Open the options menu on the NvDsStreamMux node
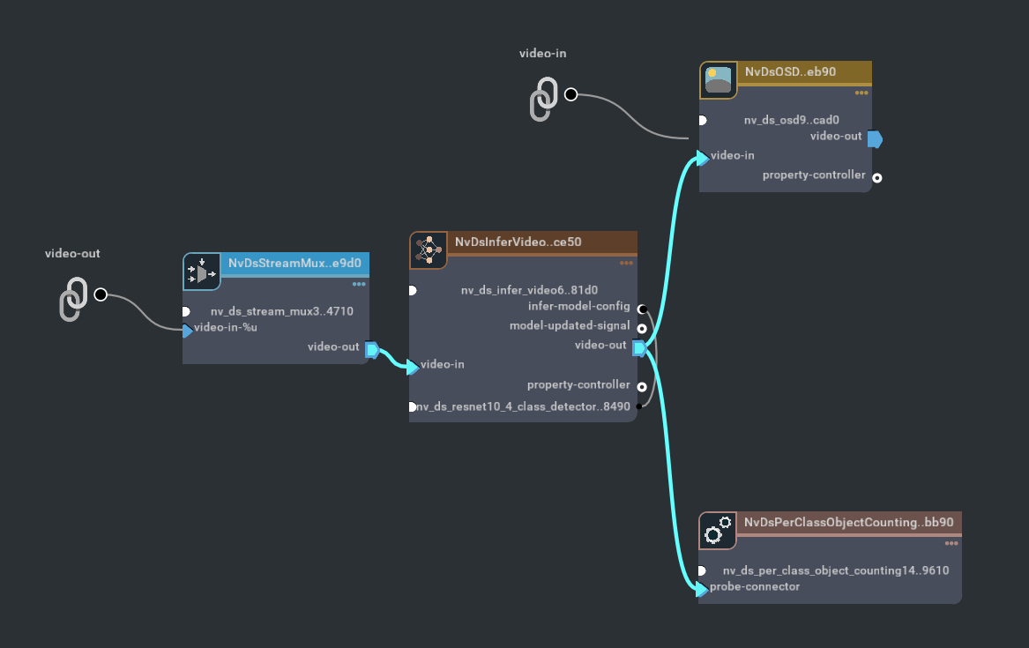This screenshot has height=648, width=1029. 359,284
